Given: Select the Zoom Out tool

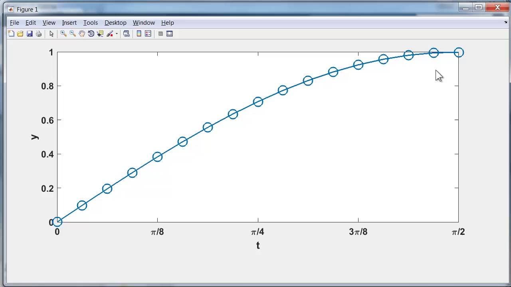Looking at the screenshot, I should point(73,34).
